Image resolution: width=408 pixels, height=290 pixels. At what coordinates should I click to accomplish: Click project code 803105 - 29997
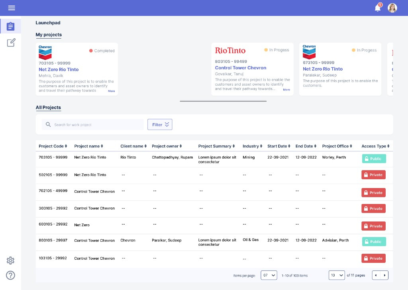tap(53, 240)
